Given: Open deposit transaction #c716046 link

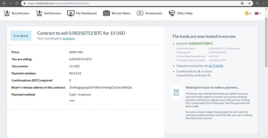Looking at the screenshot, I should point(216,66).
